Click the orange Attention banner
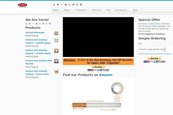 coord(98,62)
